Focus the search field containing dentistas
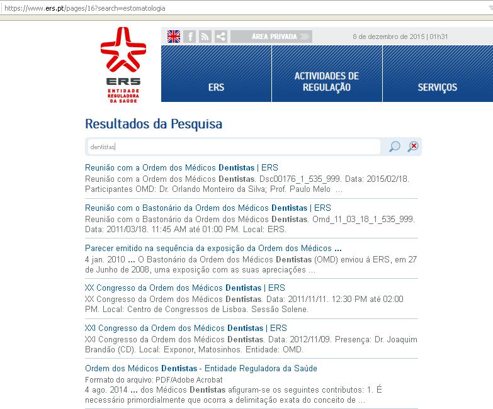Screen dimensions: 493x409 click(234, 147)
